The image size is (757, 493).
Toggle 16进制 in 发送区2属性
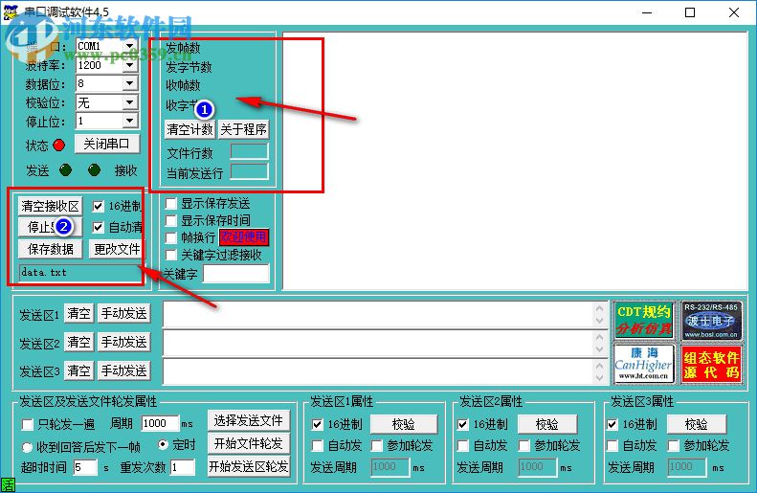coord(462,424)
